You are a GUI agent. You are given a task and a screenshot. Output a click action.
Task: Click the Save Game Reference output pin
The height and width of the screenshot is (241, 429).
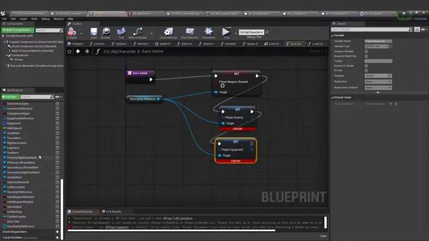(x=158, y=99)
